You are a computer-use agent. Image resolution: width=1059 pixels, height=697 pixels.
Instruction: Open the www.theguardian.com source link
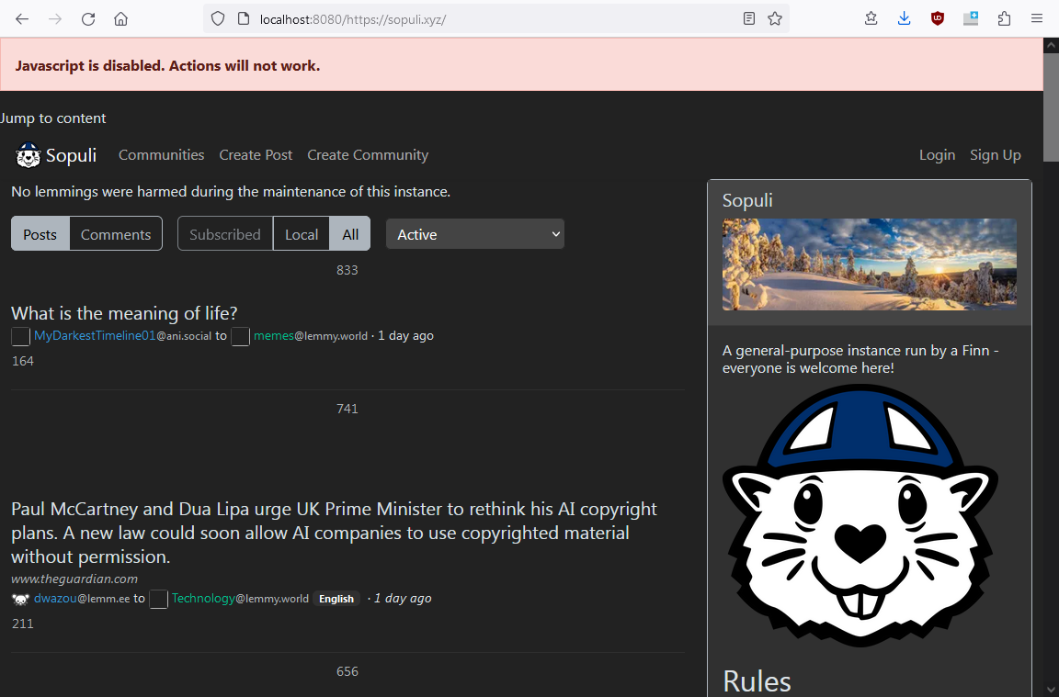(74, 579)
